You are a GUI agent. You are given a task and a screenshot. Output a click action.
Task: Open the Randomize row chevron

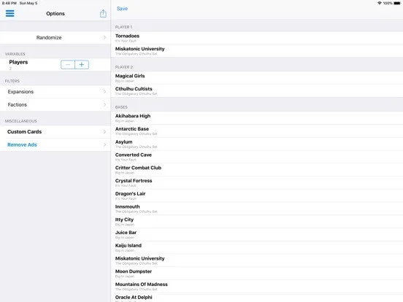(104, 37)
